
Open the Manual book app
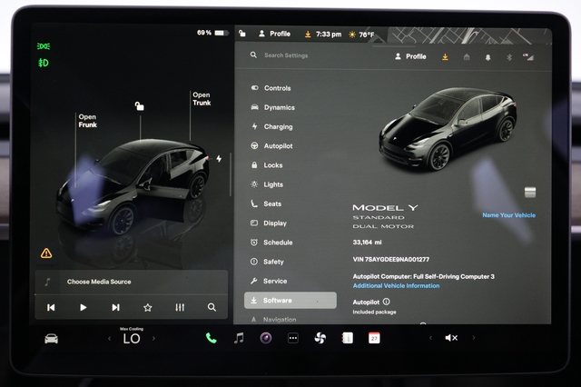(347, 338)
